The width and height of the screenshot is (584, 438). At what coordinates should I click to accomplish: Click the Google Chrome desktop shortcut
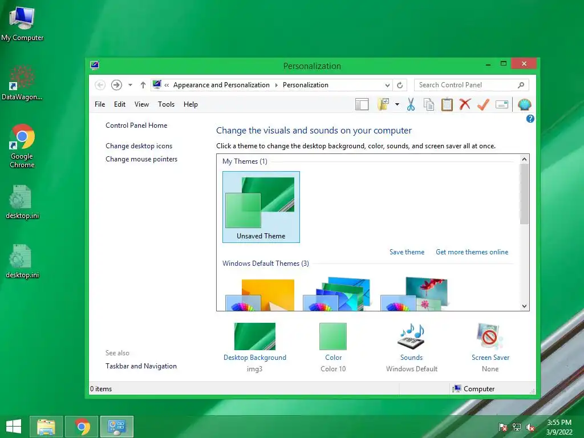click(22, 146)
